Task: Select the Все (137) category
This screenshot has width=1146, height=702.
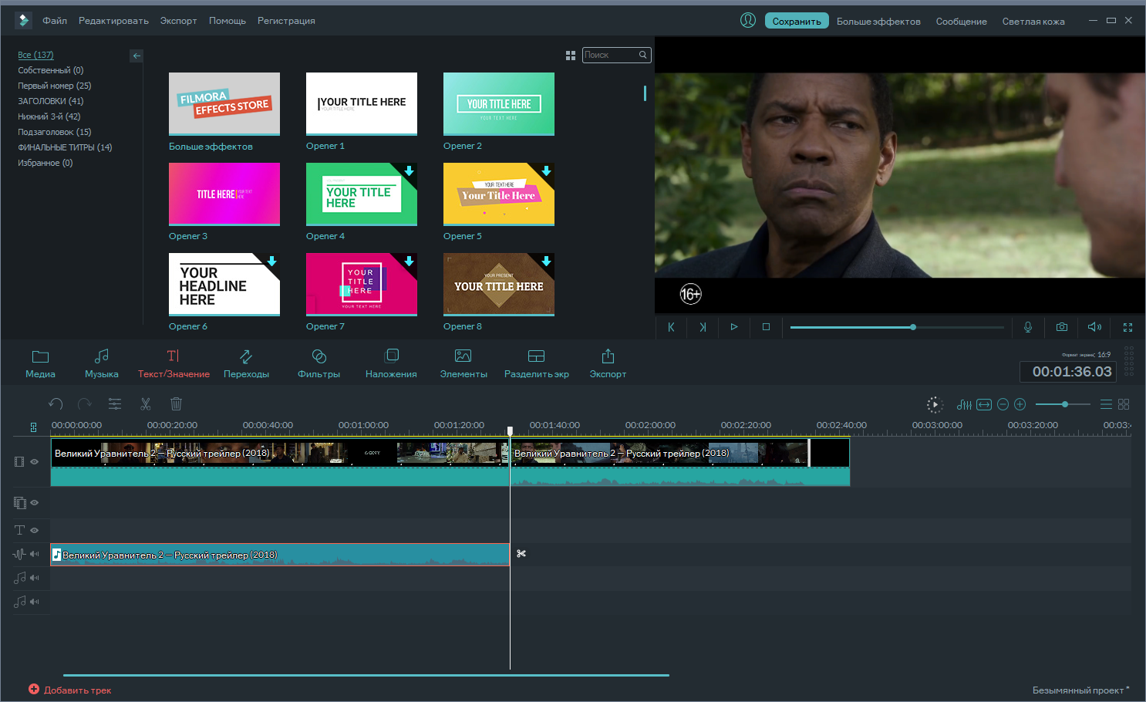Action: (x=35, y=55)
